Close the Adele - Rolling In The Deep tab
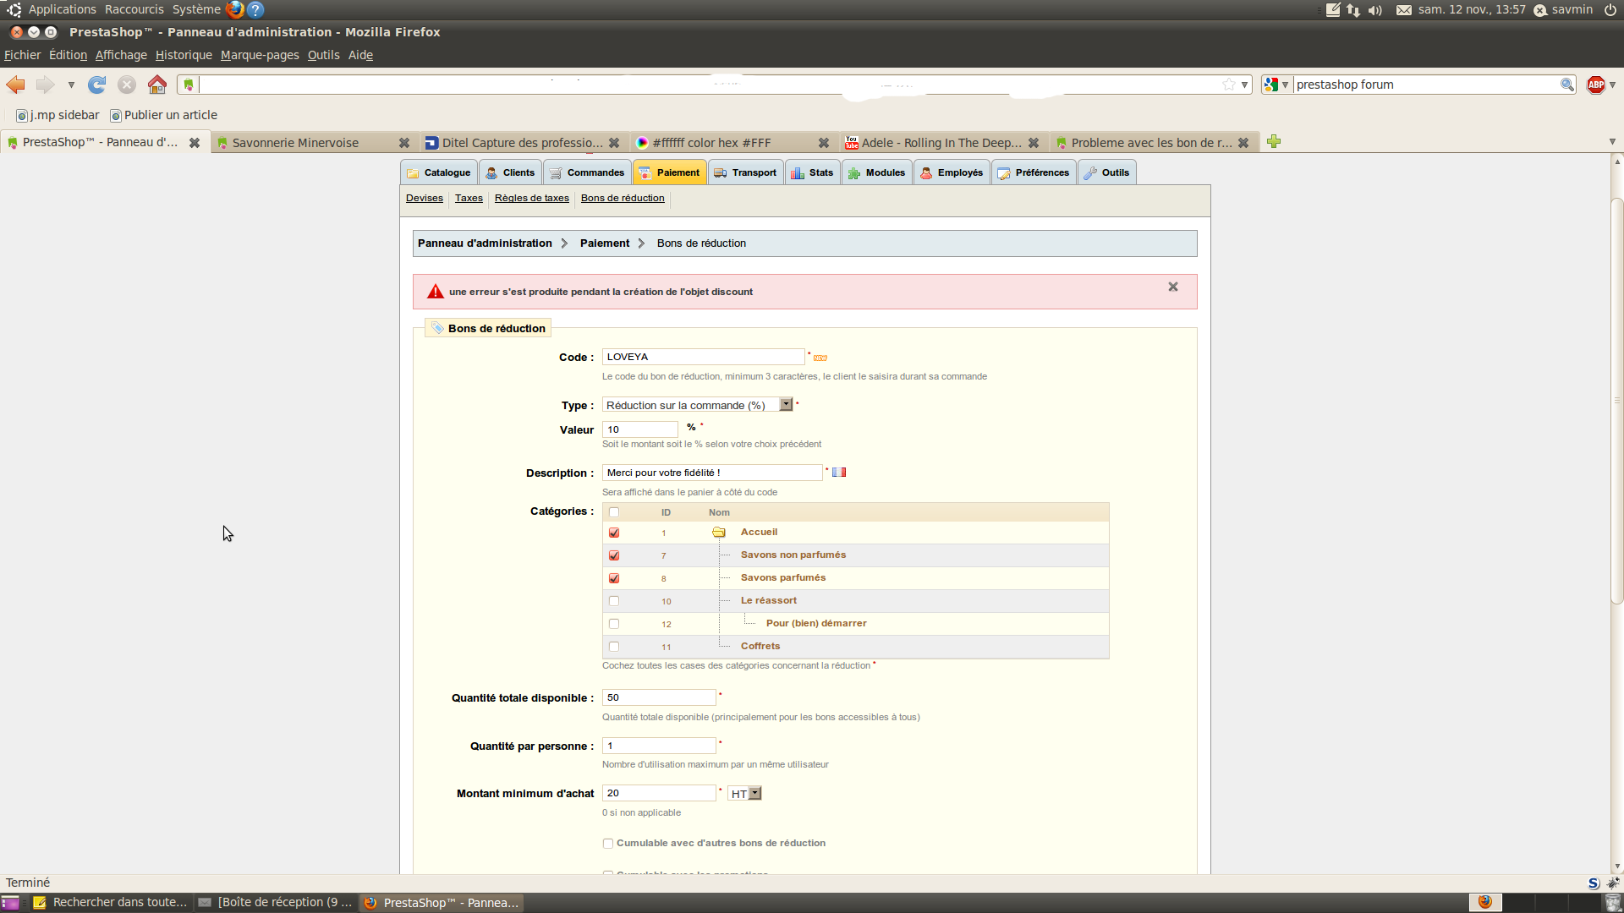The height and width of the screenshot is (913, 1624). tap(1034, 143)
